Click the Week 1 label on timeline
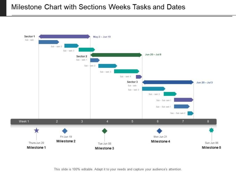Screen dimensions: 236x177 tap(24, 121)
